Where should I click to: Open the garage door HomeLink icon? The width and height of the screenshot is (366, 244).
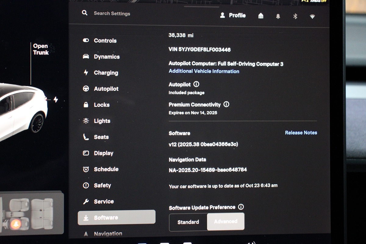click(x=261, y=16)
